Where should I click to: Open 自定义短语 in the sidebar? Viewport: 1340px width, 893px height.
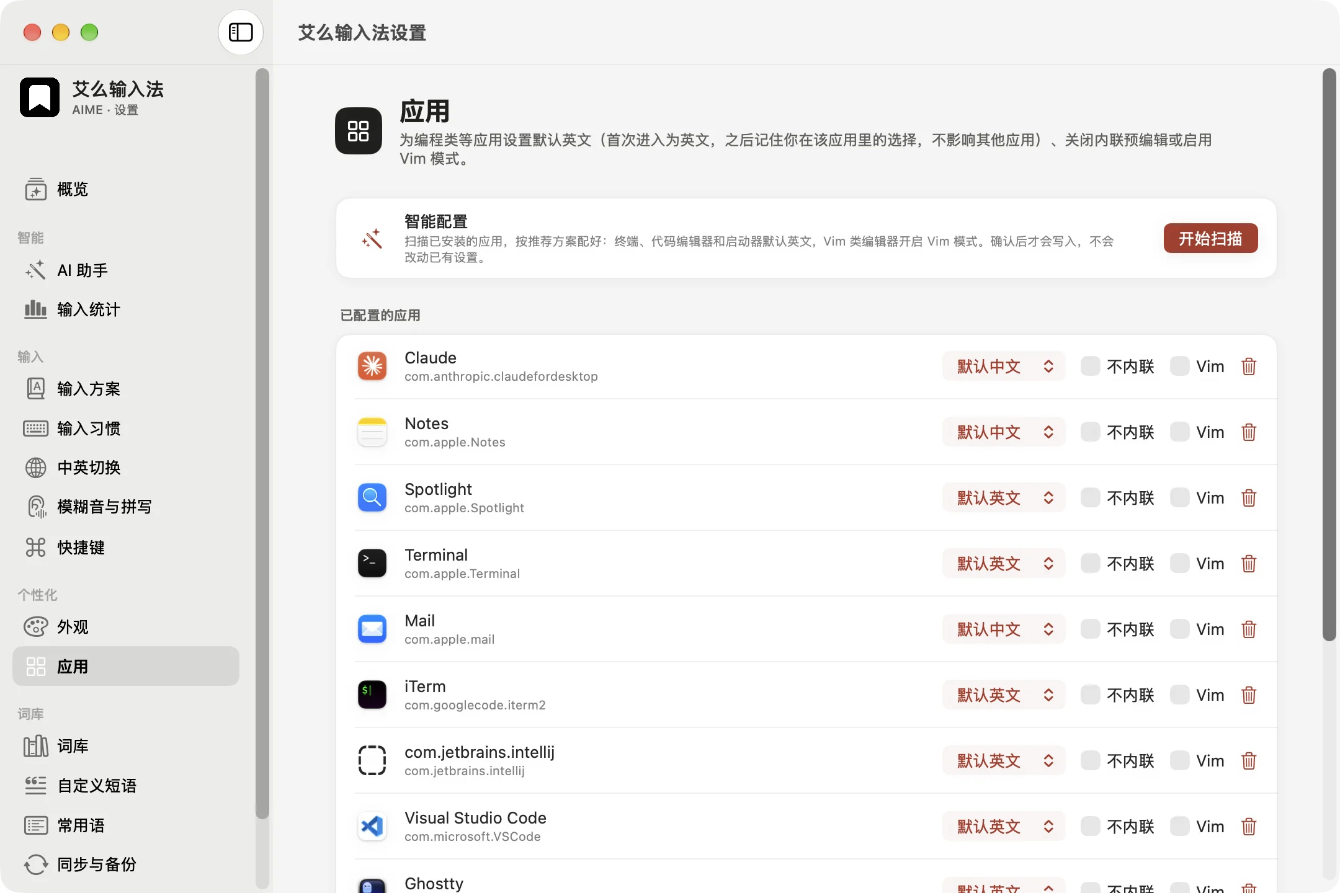[x=126, y=786]
